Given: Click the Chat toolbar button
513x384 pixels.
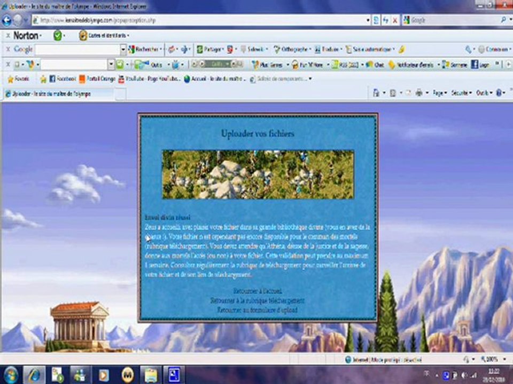Looking at the screenshot, I should pyautogui.click(x=375, y=65).
